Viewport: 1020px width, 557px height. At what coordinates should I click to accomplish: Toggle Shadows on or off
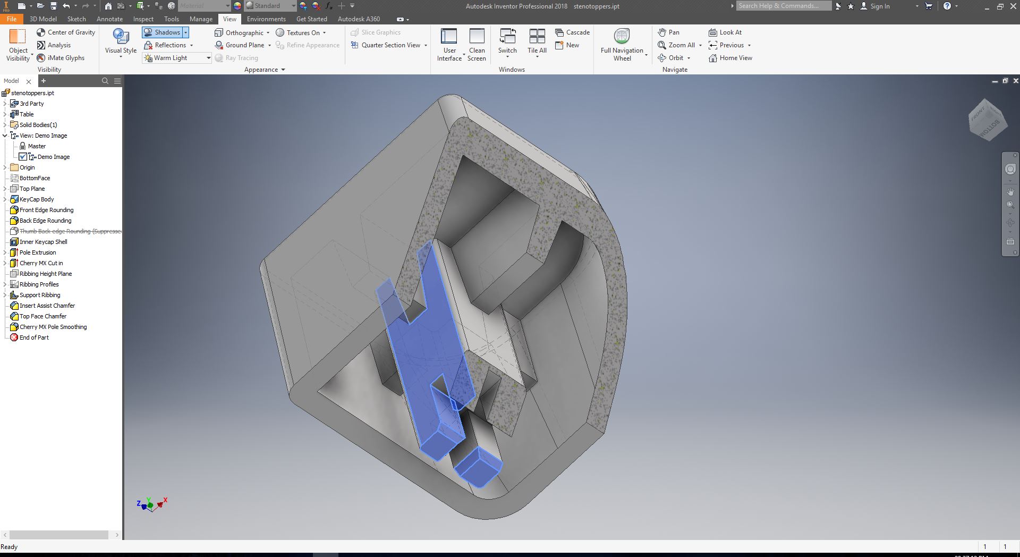162,32
